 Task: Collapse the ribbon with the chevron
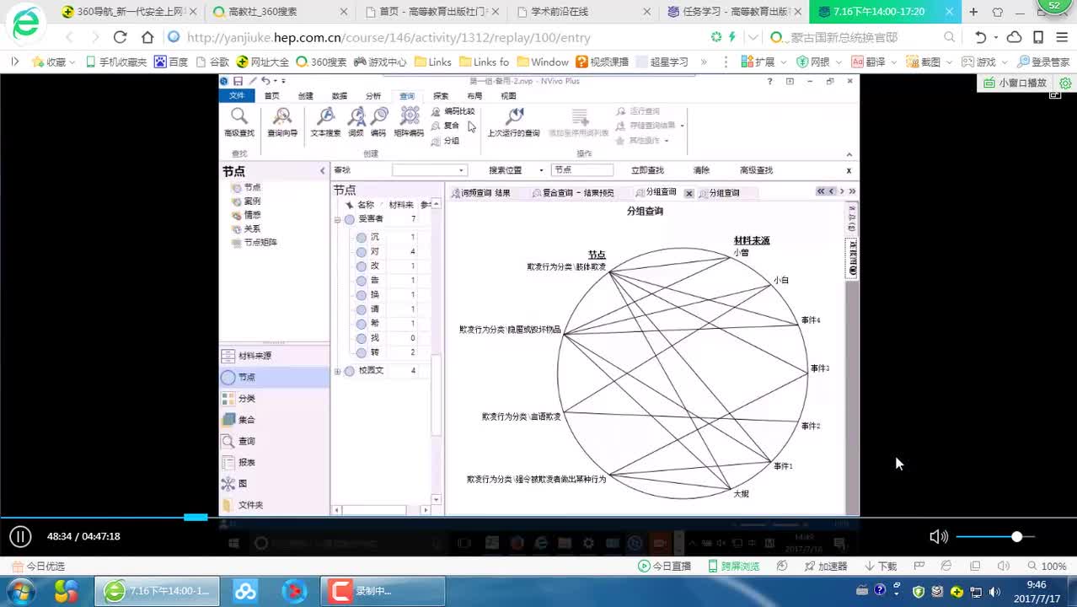pyautogui.click(x=849, y=154)
